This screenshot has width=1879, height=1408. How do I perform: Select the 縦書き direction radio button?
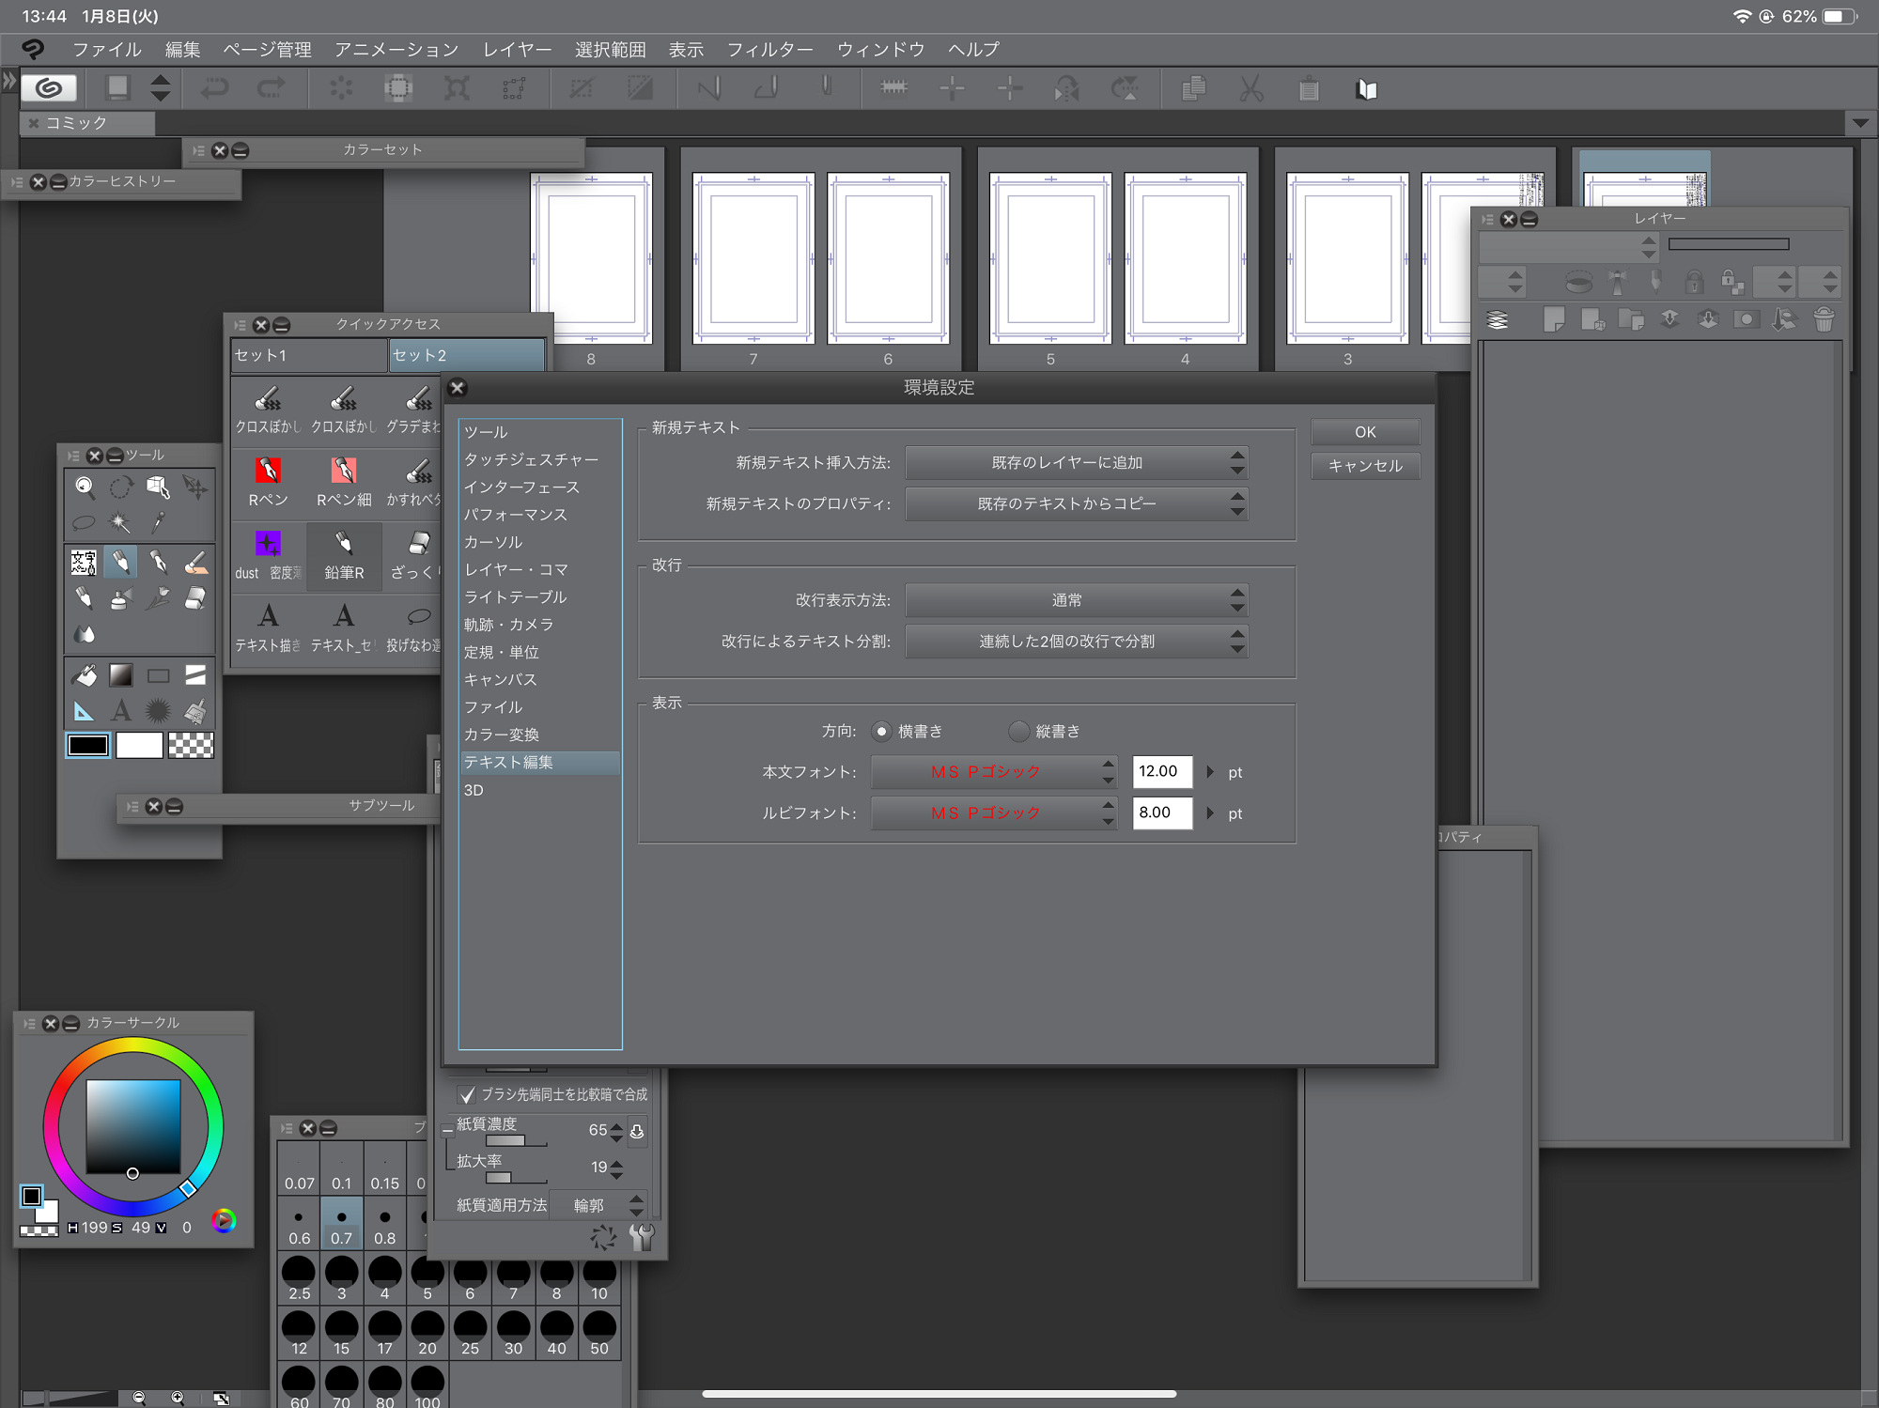1019,731
